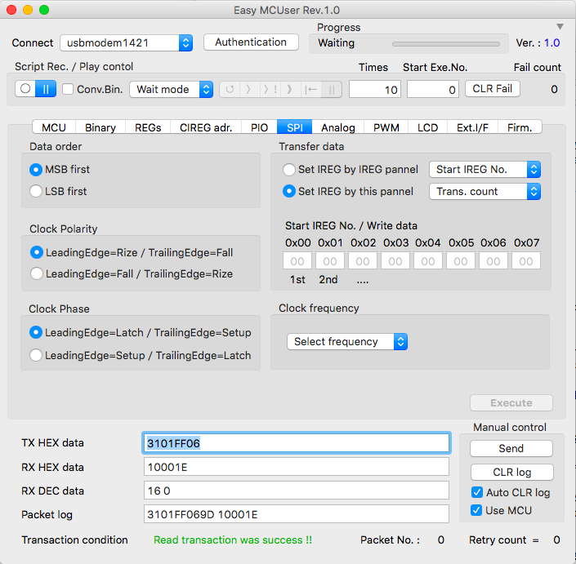Viewport: 576px width, 564px height.
Task: Click the Start Exe.No. input field
Action: coord(433,89)
